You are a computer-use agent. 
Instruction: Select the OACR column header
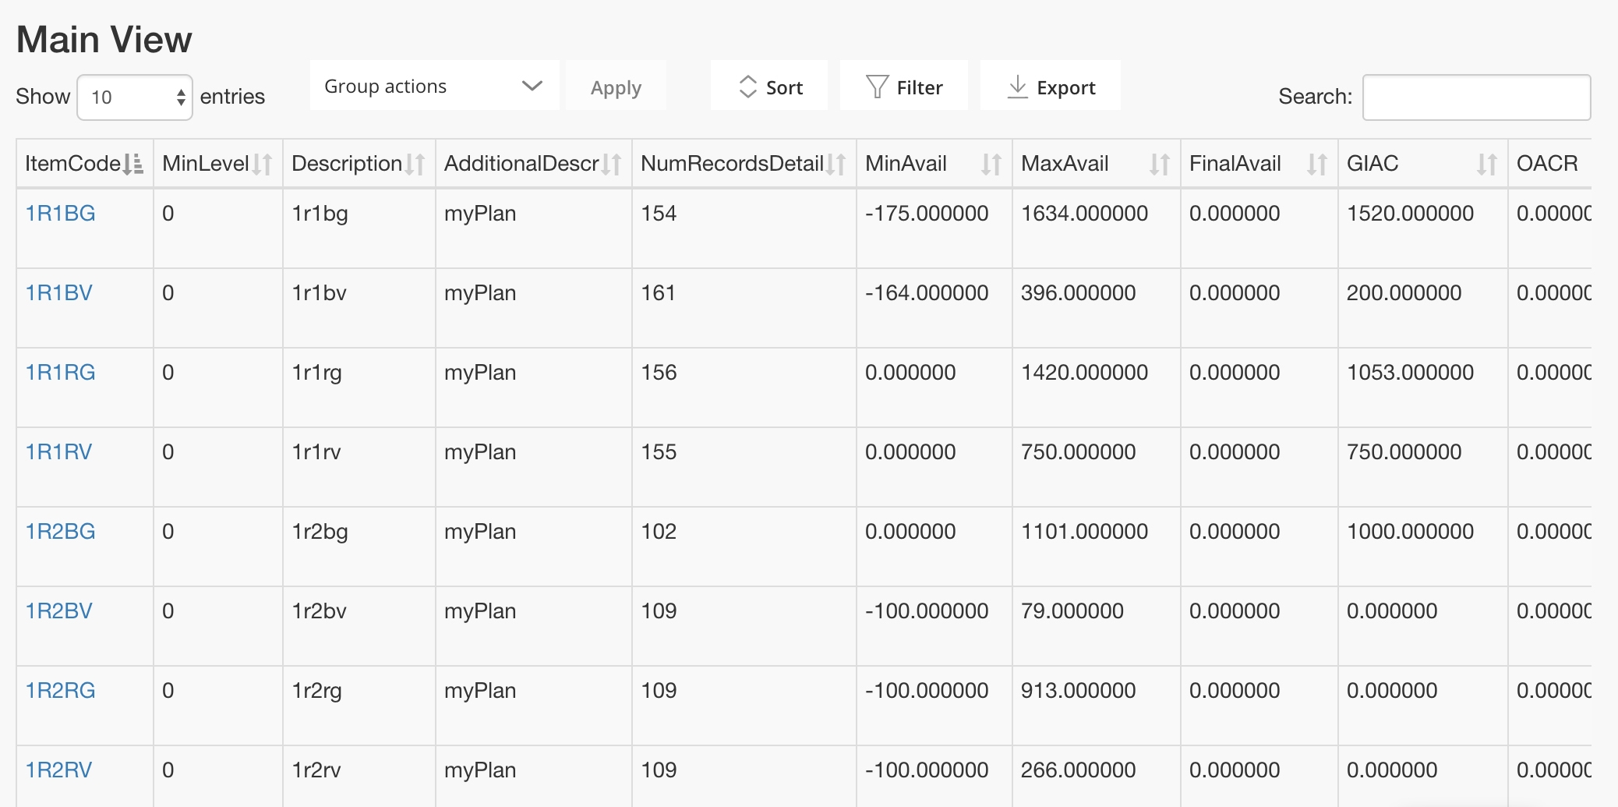point(1546,164)
